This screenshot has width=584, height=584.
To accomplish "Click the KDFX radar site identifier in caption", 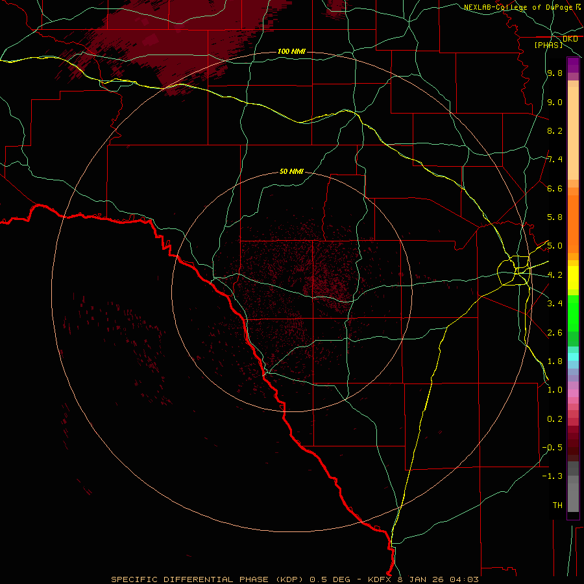I will 381,579.
